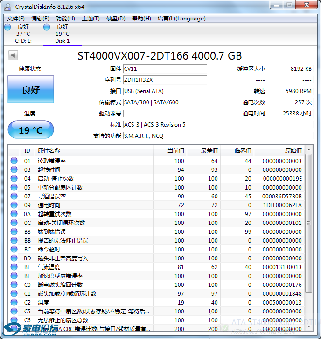Go to the previous disk with the arrow

pyautogui.click(x=13, y=55)
